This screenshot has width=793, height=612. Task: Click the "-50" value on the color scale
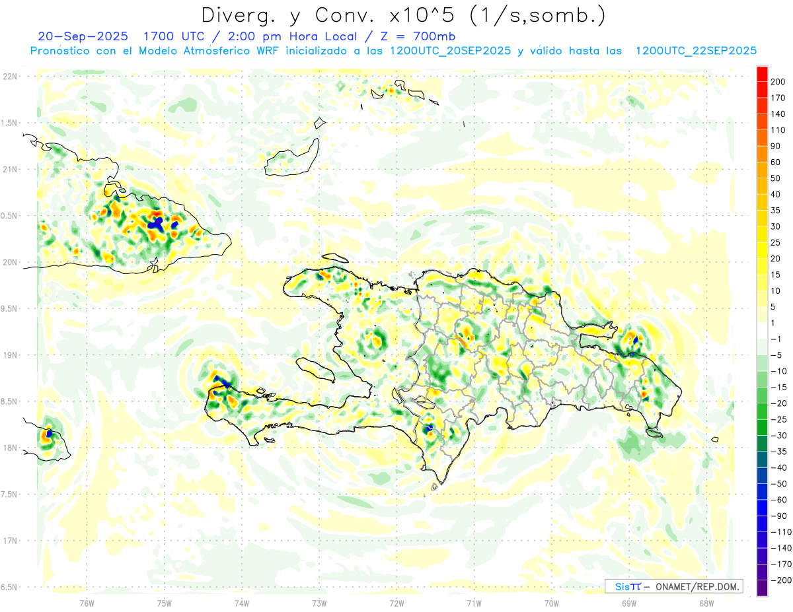click(x=778, y=483)
